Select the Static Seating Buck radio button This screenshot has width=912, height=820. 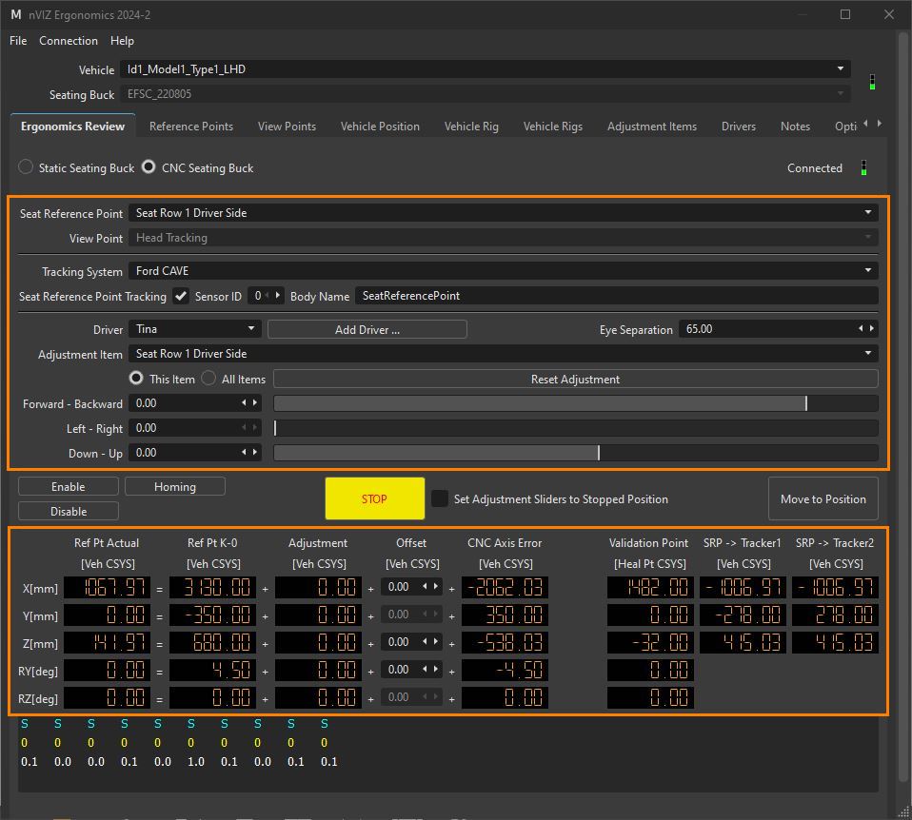[26, 167]
